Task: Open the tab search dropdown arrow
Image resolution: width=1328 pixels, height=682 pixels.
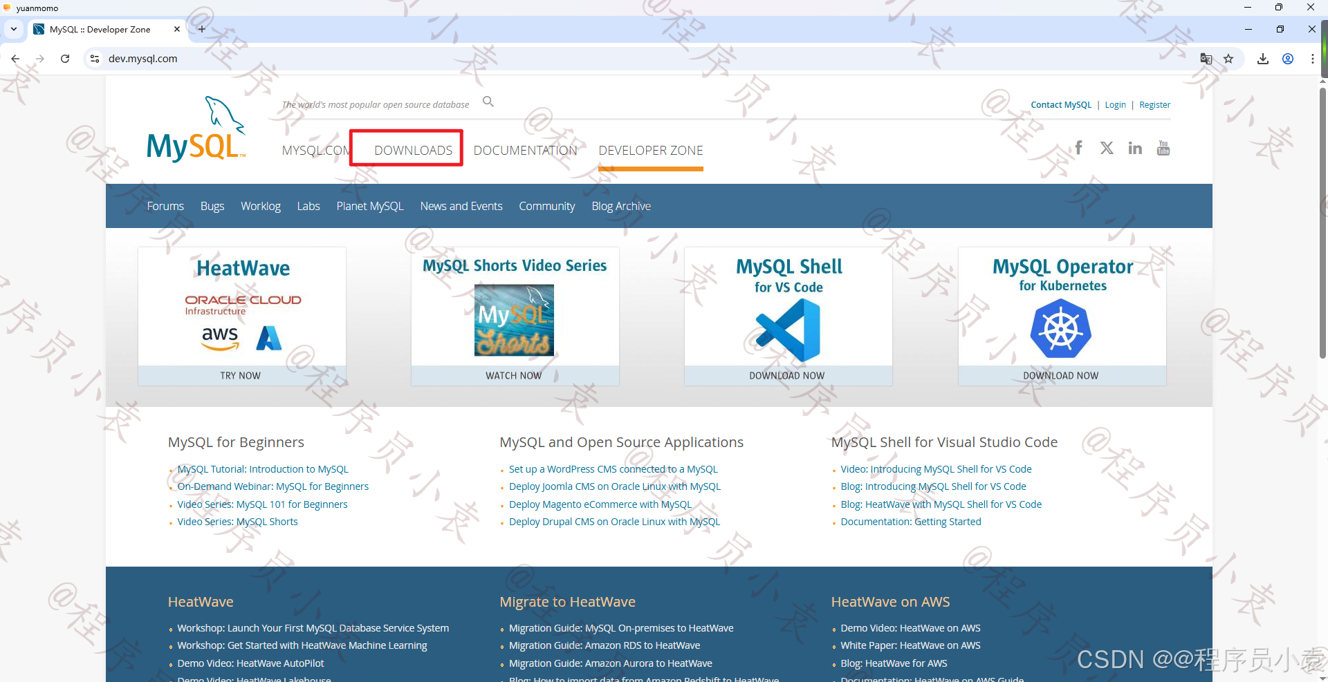Action: [14, 29]
